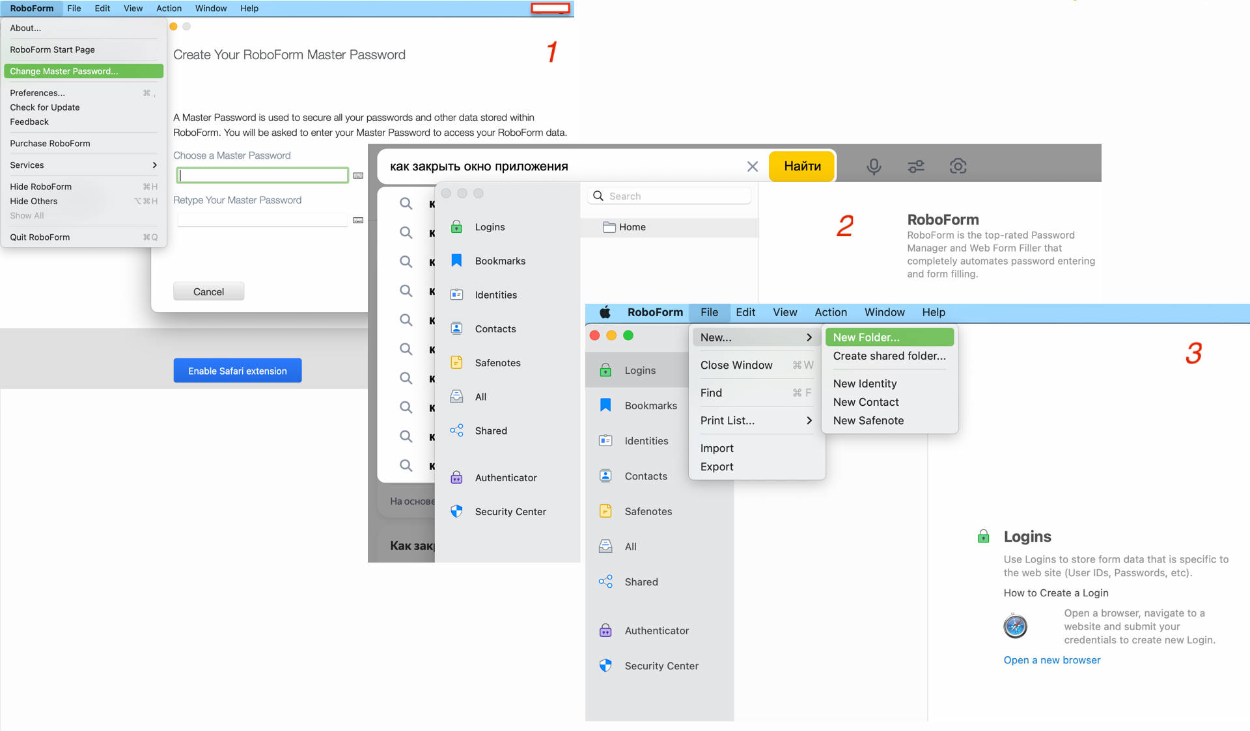Open the Help menu in window 1 menu bar

249,8
